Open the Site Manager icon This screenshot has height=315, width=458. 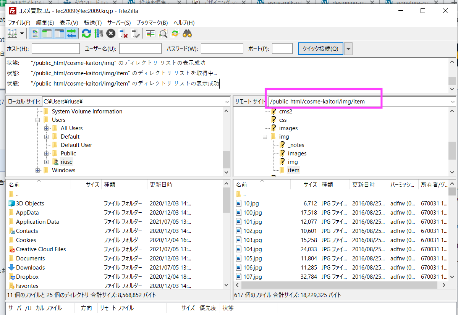coord(12,34)
